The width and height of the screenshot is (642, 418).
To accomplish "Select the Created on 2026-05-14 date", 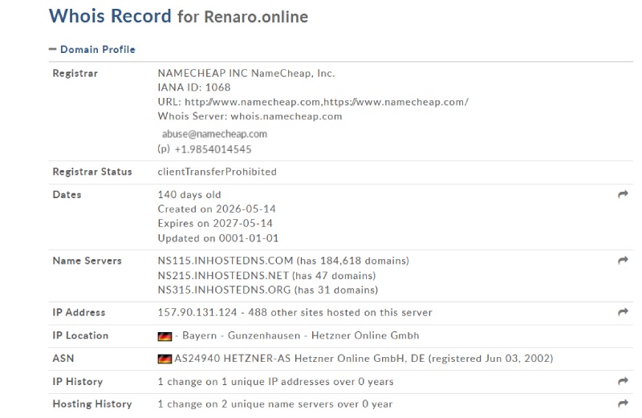I will click(x=217, y=209).
